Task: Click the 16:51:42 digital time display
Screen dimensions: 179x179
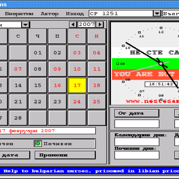Action: [161, 84]
